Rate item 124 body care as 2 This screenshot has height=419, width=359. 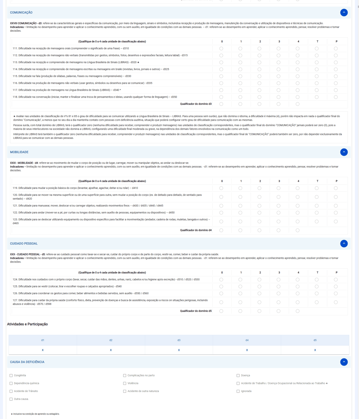tap(259, 280)
